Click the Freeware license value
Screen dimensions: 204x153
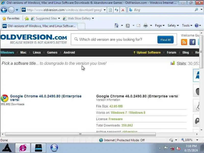116,119
